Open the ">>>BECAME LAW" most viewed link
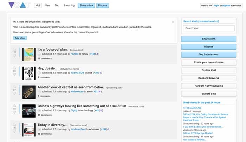The image size is (246, 142). tap(192, 108)
